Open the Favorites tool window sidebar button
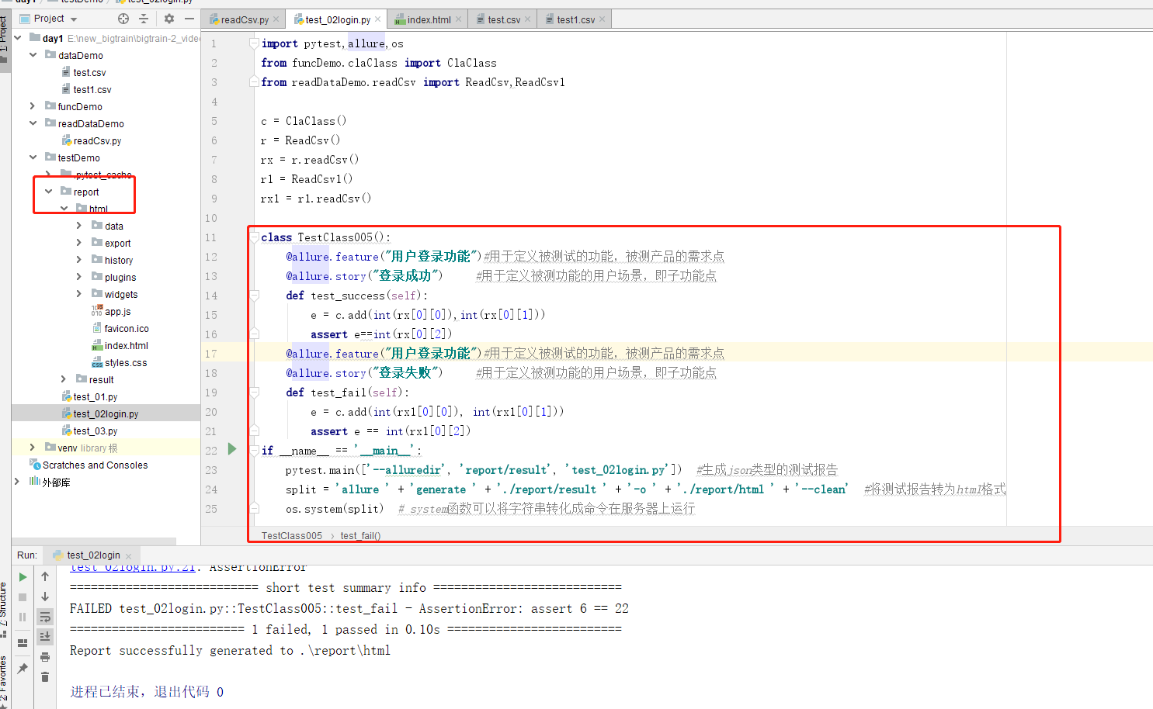This screenshot has height=709, width=1153. click(5, 680)
